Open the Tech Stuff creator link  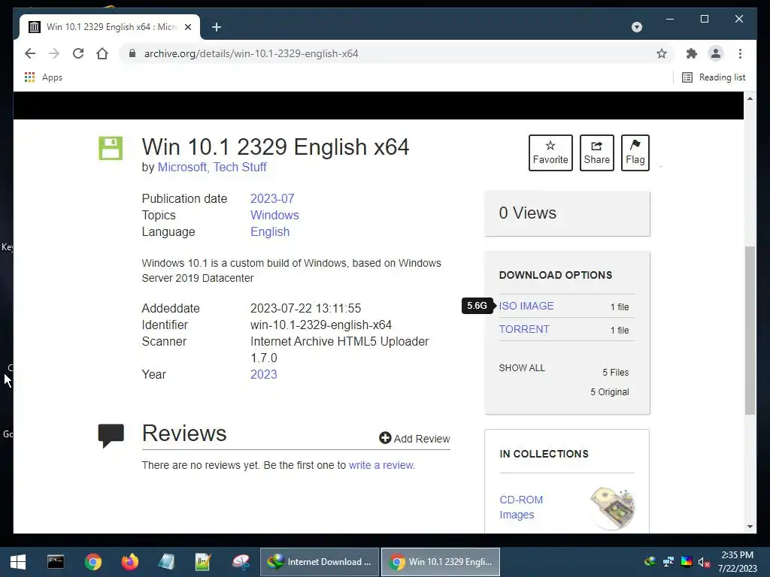[x=240, y=168]
